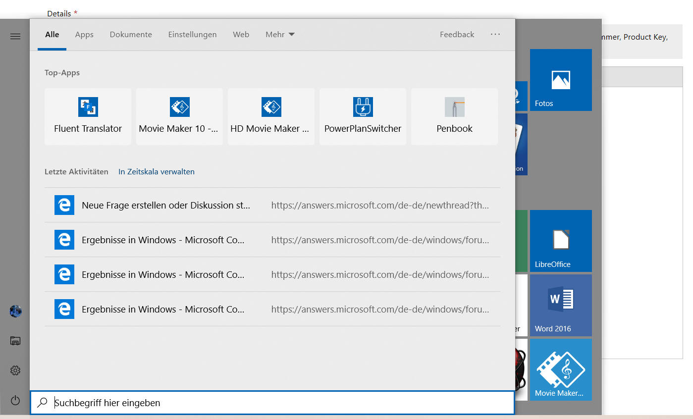Screen dimensions: 693x419
Task: Open the Word 2016 tile
Action: click(x=561, y=305)
